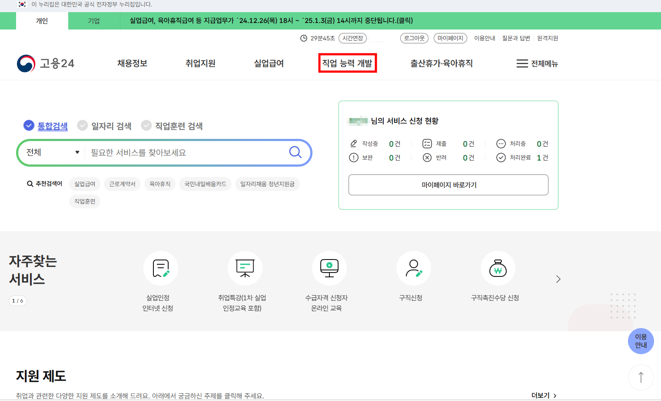This screenshot has width=661, height=401.
Task: Click the 고용24 logo
Action: coord(46,63)
